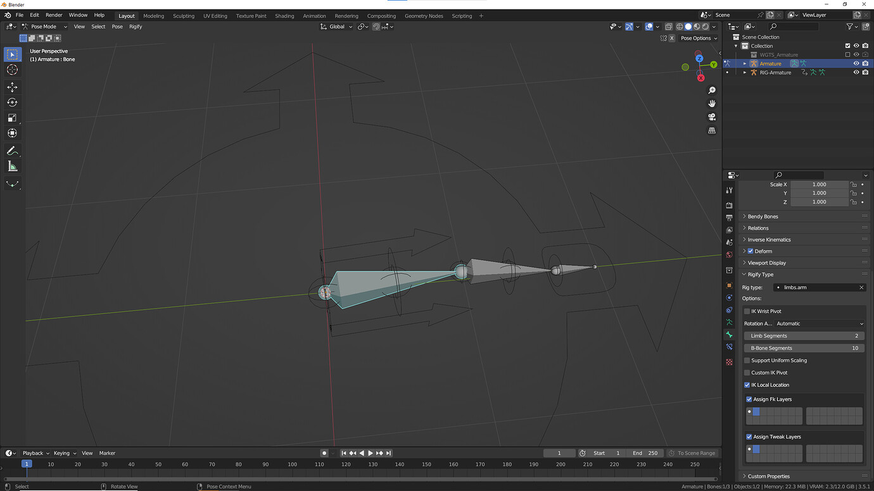
Task: Toggle WGTS_Armature exclude checkbox
Action: [x=847, y=54]
